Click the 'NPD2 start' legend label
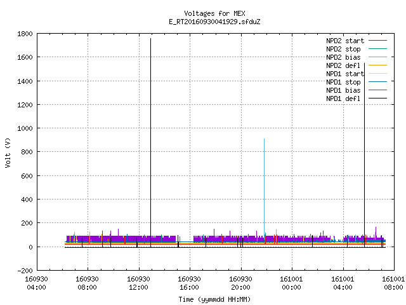The height and width of the screenshot is (305, 406). coord(345,41)
